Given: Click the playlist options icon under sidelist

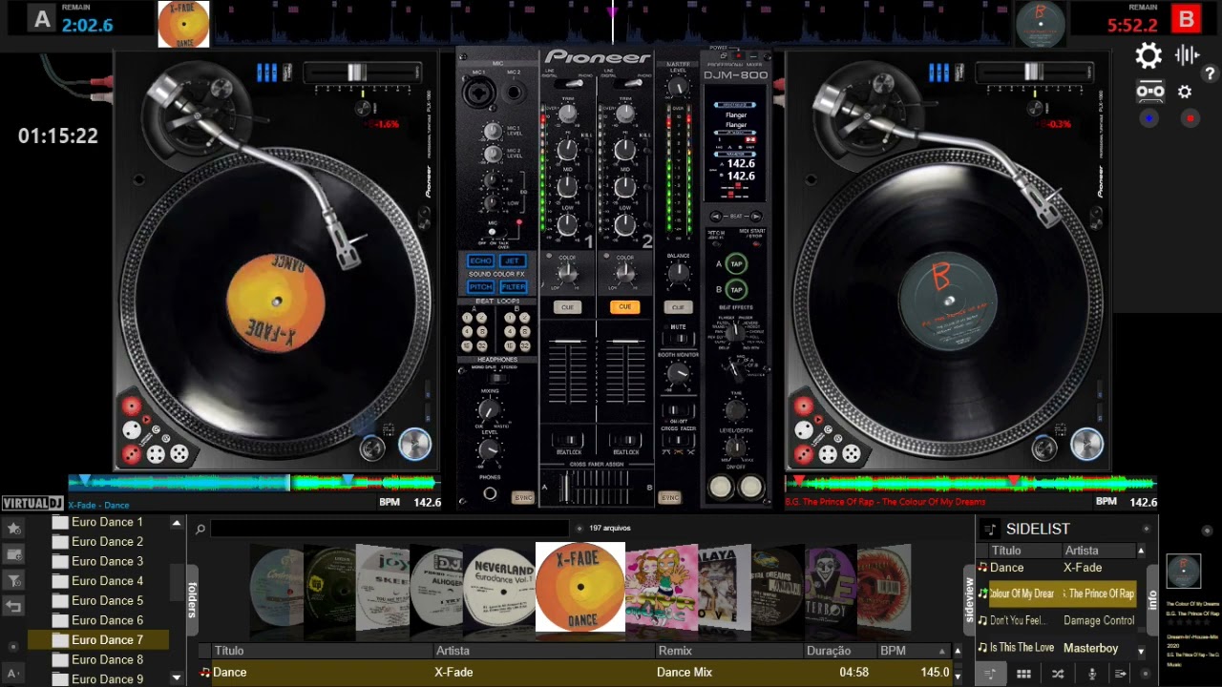Looking at the screenshot, I should [x=1121, y=674].
